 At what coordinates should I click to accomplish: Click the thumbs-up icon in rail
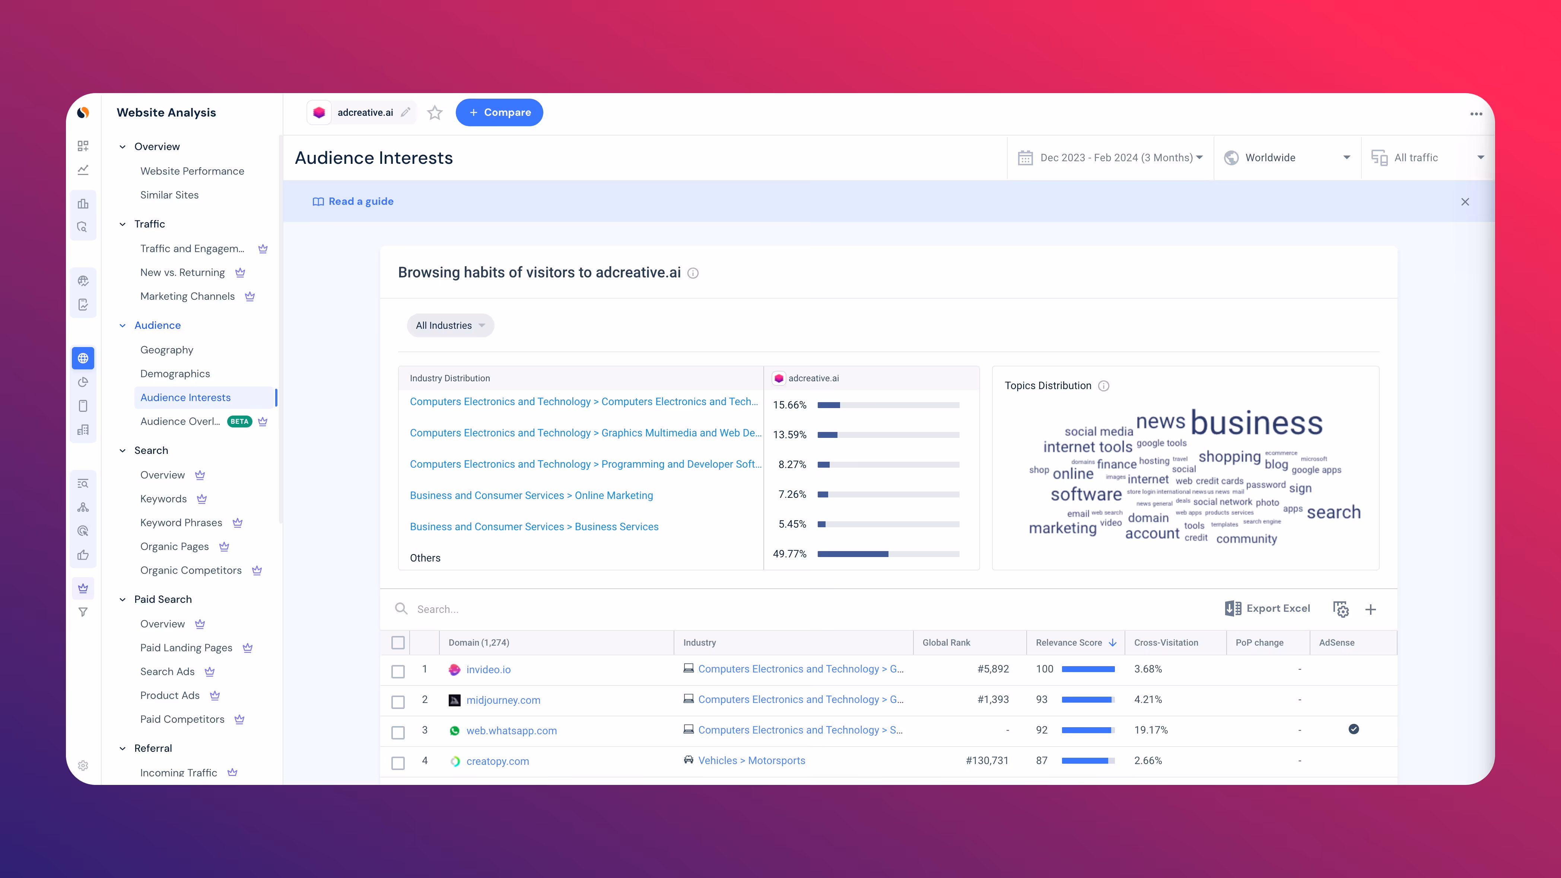pyautogui.click(x=83, y=555)
